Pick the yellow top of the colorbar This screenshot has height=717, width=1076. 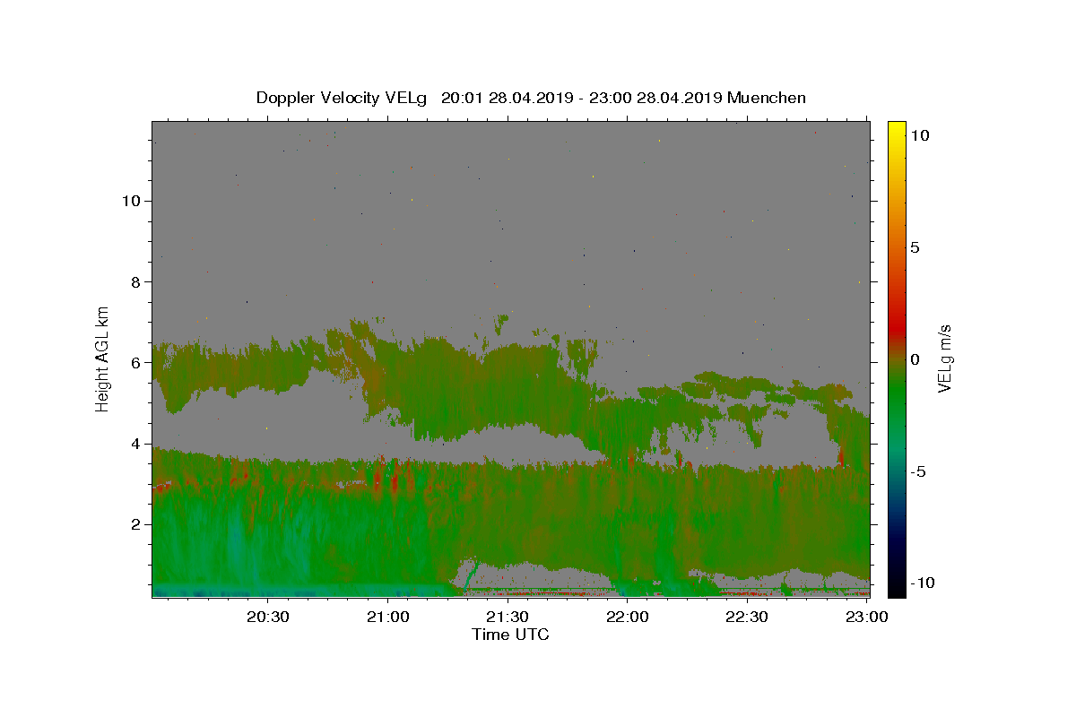point(897,127)
